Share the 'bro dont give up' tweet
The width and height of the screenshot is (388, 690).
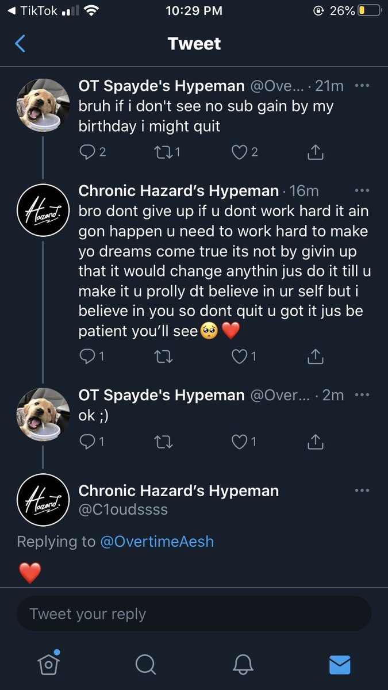[315, 357]
